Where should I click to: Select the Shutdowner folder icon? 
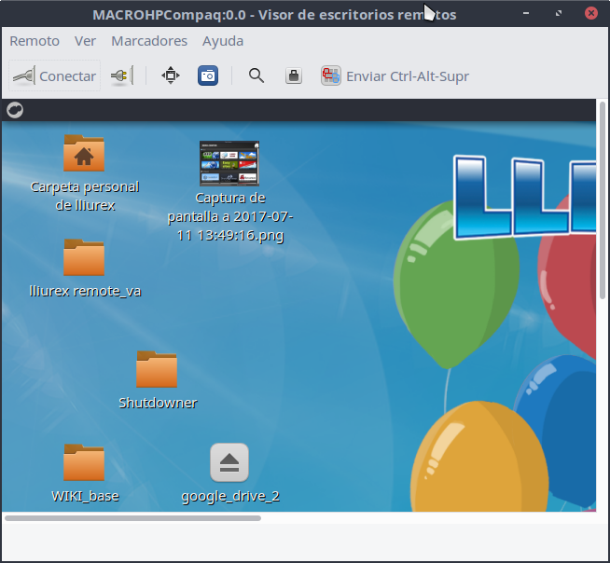(x=157, y=370)
